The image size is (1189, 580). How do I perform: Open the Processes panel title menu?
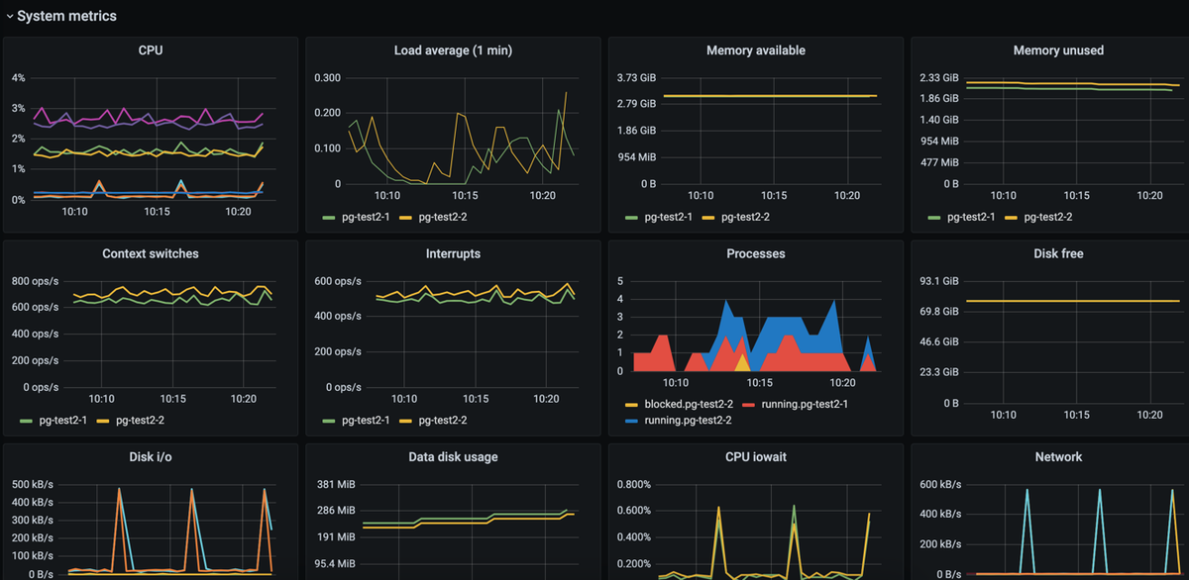[755, 253]
